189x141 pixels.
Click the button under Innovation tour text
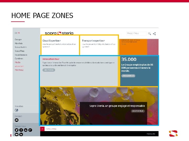point(49,70)
